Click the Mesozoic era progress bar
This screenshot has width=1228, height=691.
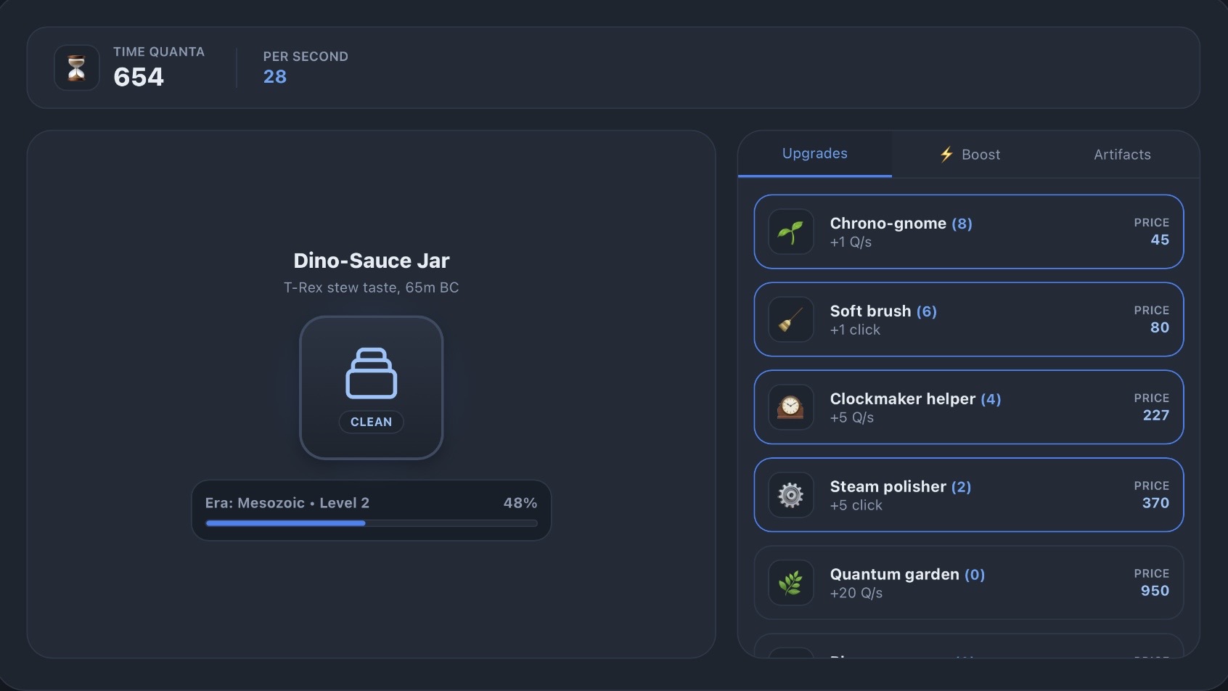(372, 523)
